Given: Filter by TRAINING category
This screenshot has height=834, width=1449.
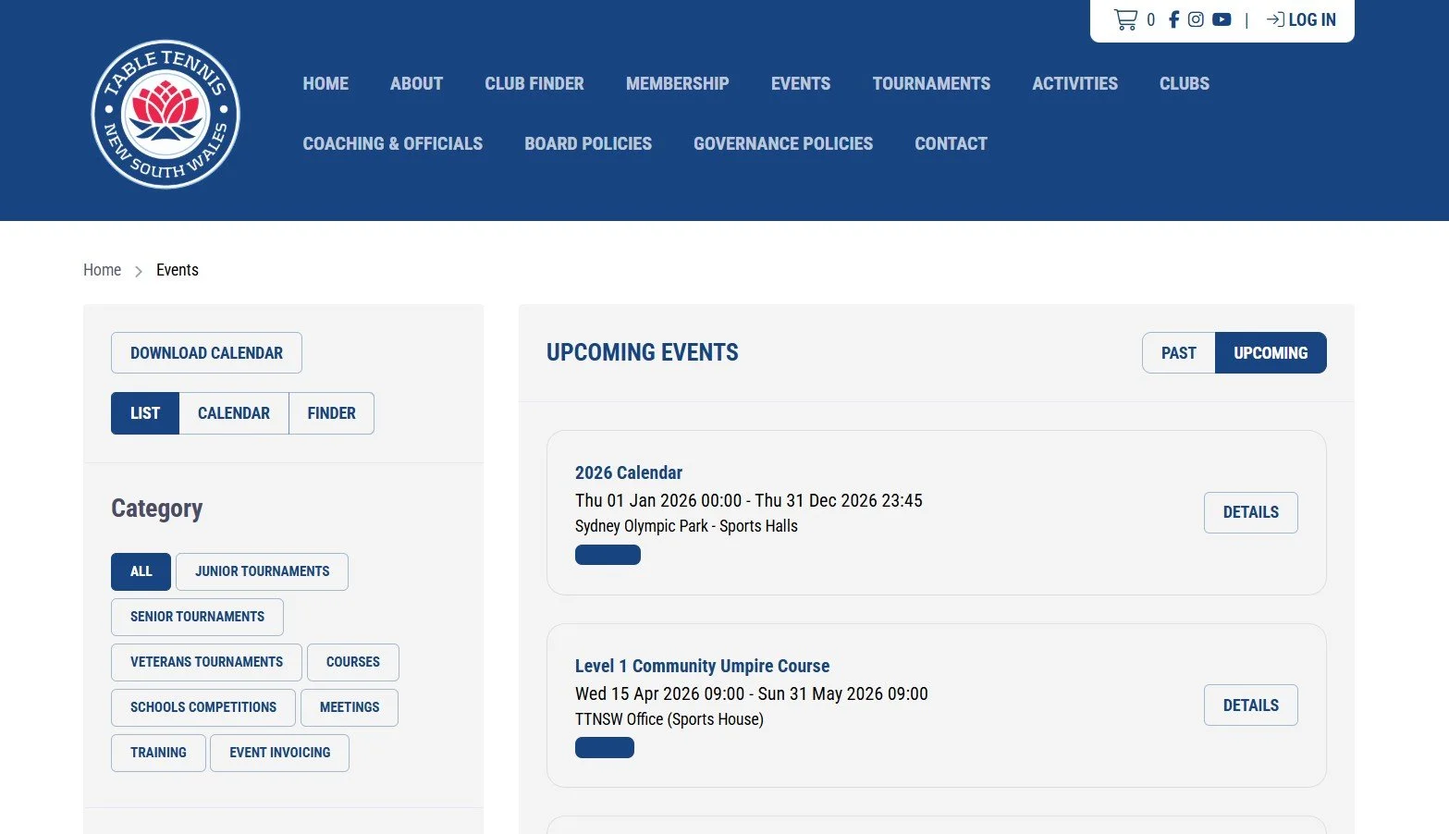Looking at the screenshot, I should (x=158, y=753).
